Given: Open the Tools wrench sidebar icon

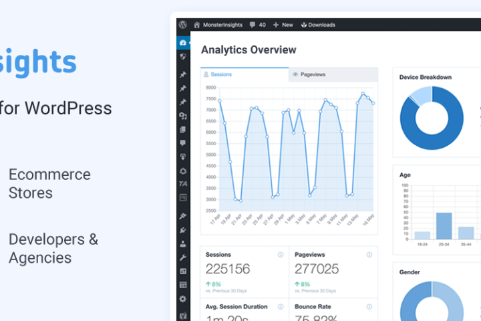Looking at the screenshot, I should (x=183, y=257).
